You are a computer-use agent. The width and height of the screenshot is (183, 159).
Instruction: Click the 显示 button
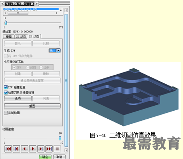(18, 44)
